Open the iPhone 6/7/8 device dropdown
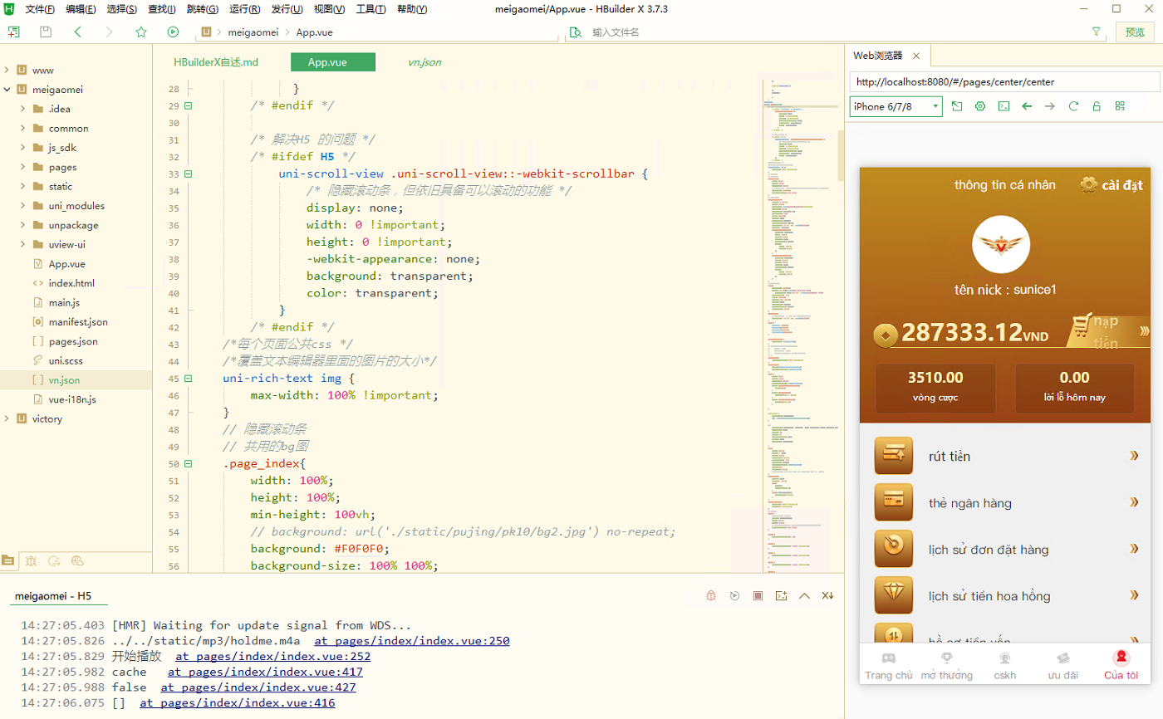1163x719 pixels. tap(896, 106)
